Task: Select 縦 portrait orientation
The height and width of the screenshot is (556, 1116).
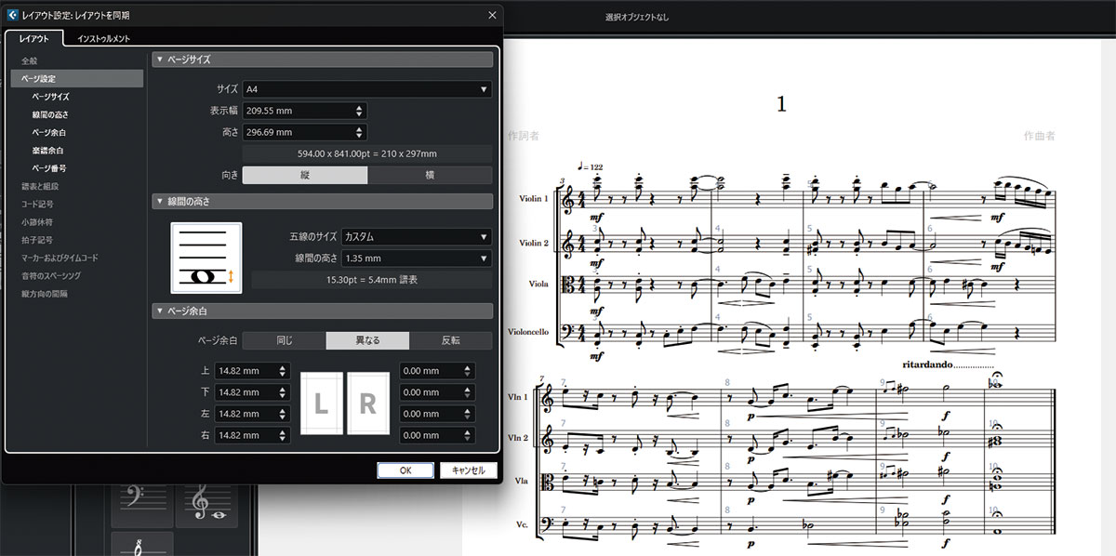Action: 305,175
